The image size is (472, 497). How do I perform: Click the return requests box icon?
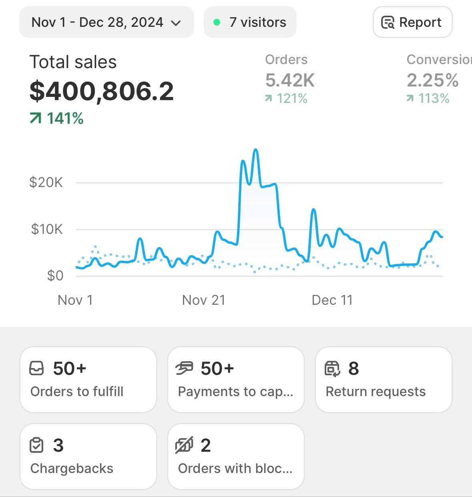pyautogui.click(x=332, y=368)
